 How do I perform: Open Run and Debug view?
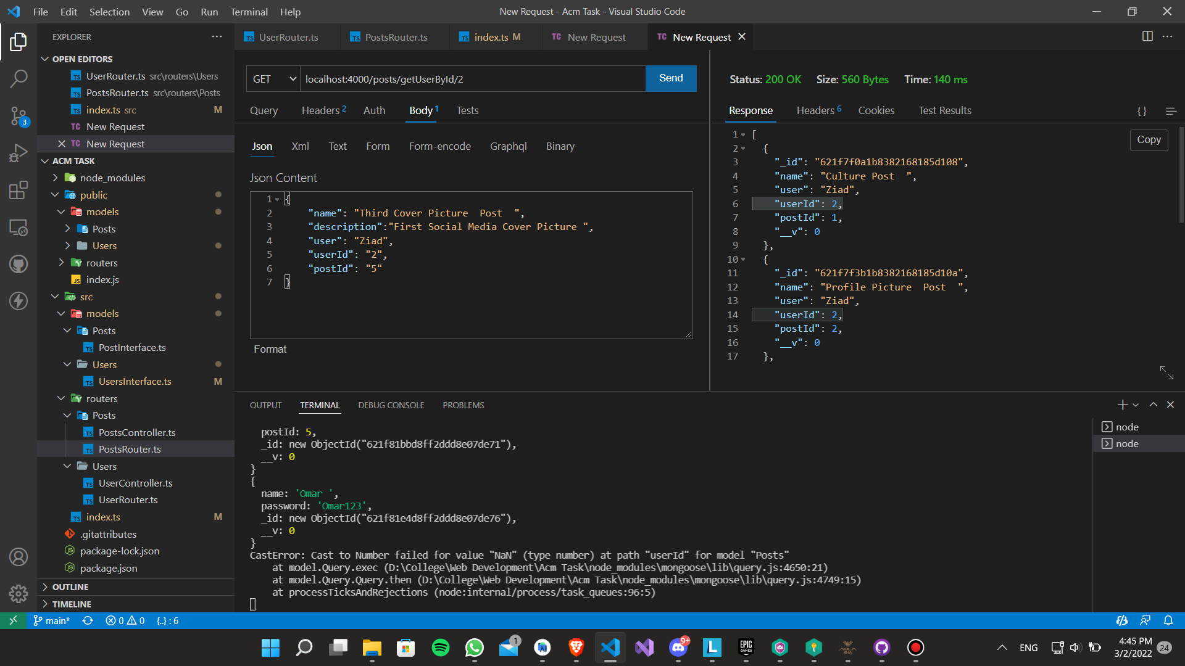coord(19,153)
